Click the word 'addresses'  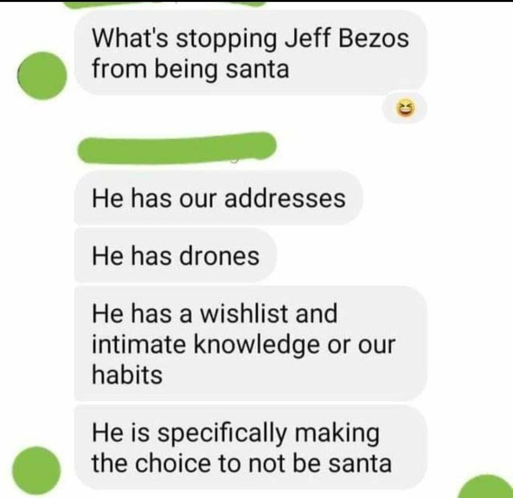click(285, 198)
